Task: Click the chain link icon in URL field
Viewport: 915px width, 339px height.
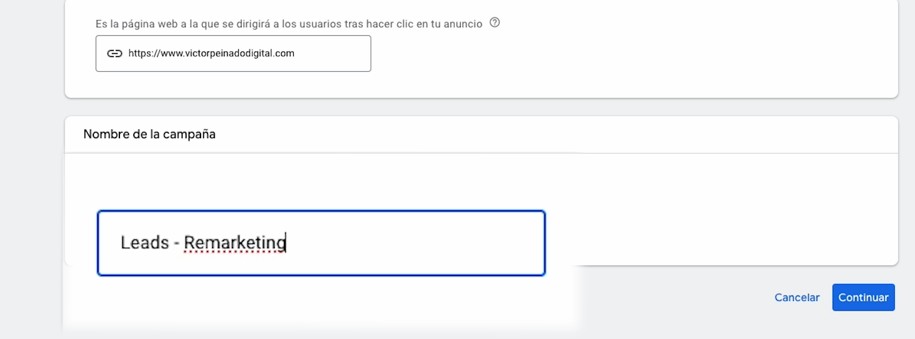Action: coord(115,53)
